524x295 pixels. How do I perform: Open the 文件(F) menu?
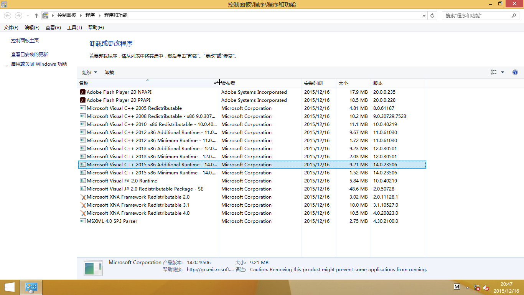tap(11, 28)
